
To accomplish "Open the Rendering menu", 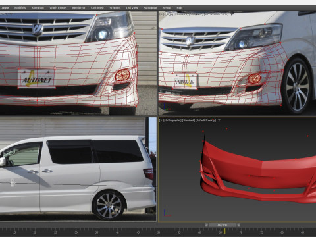I will (78, 8).
